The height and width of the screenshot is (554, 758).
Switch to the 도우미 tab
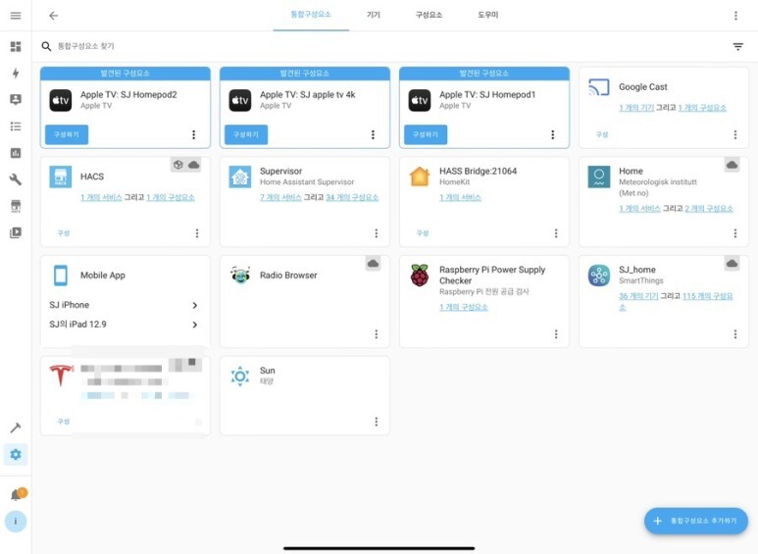pyautogui.click(x=487, y=15)
